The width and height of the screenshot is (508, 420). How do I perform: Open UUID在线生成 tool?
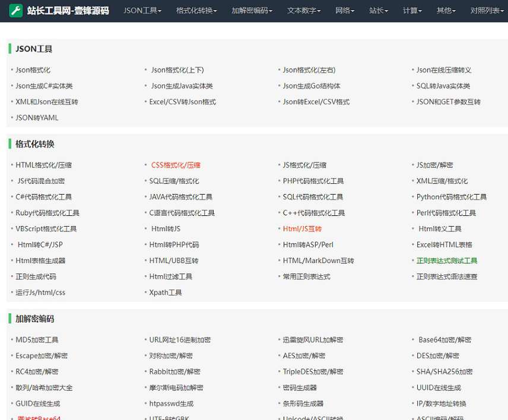pos(439,387)
